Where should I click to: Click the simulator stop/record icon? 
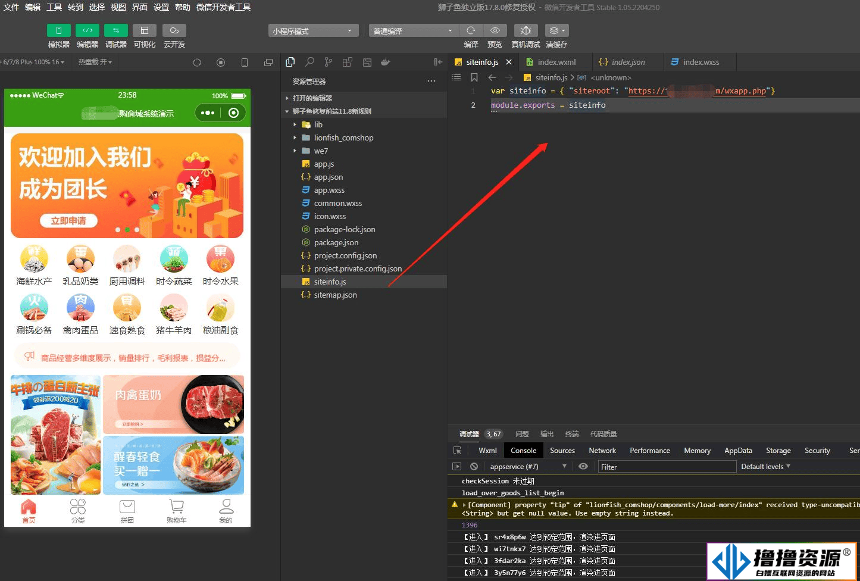click(221, 63)
